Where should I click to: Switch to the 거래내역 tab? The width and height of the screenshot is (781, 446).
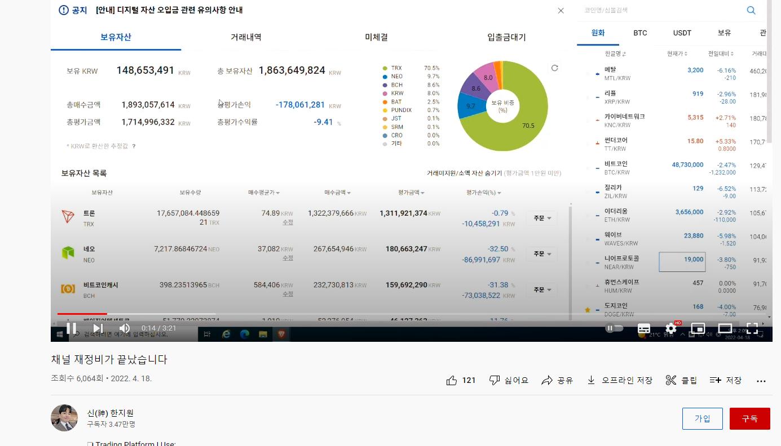point(246,37)
